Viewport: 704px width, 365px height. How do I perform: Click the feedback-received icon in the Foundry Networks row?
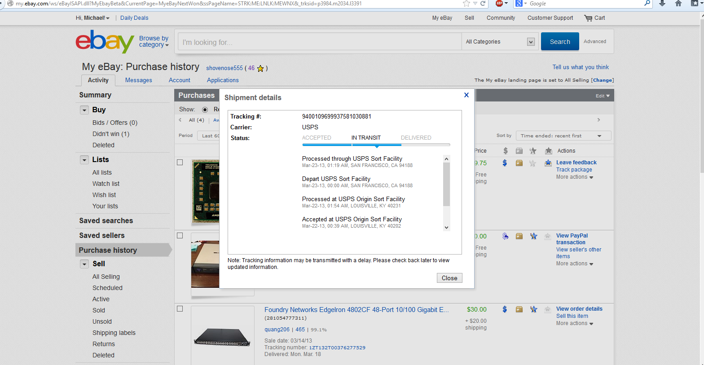(548, 309)
